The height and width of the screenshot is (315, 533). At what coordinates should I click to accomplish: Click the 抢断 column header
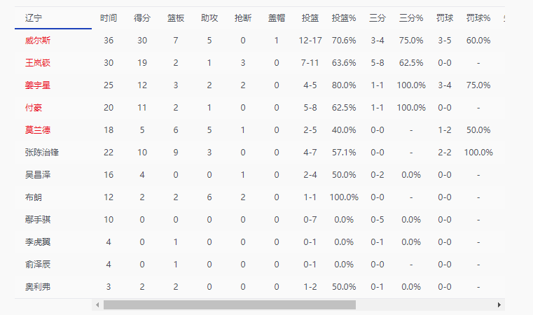point(243,18)
